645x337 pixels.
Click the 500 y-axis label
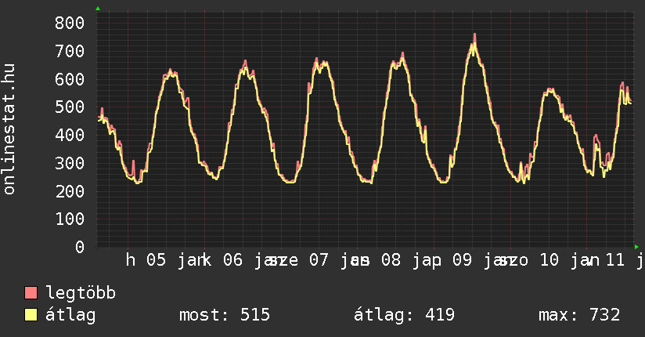(x=69, y=107)
